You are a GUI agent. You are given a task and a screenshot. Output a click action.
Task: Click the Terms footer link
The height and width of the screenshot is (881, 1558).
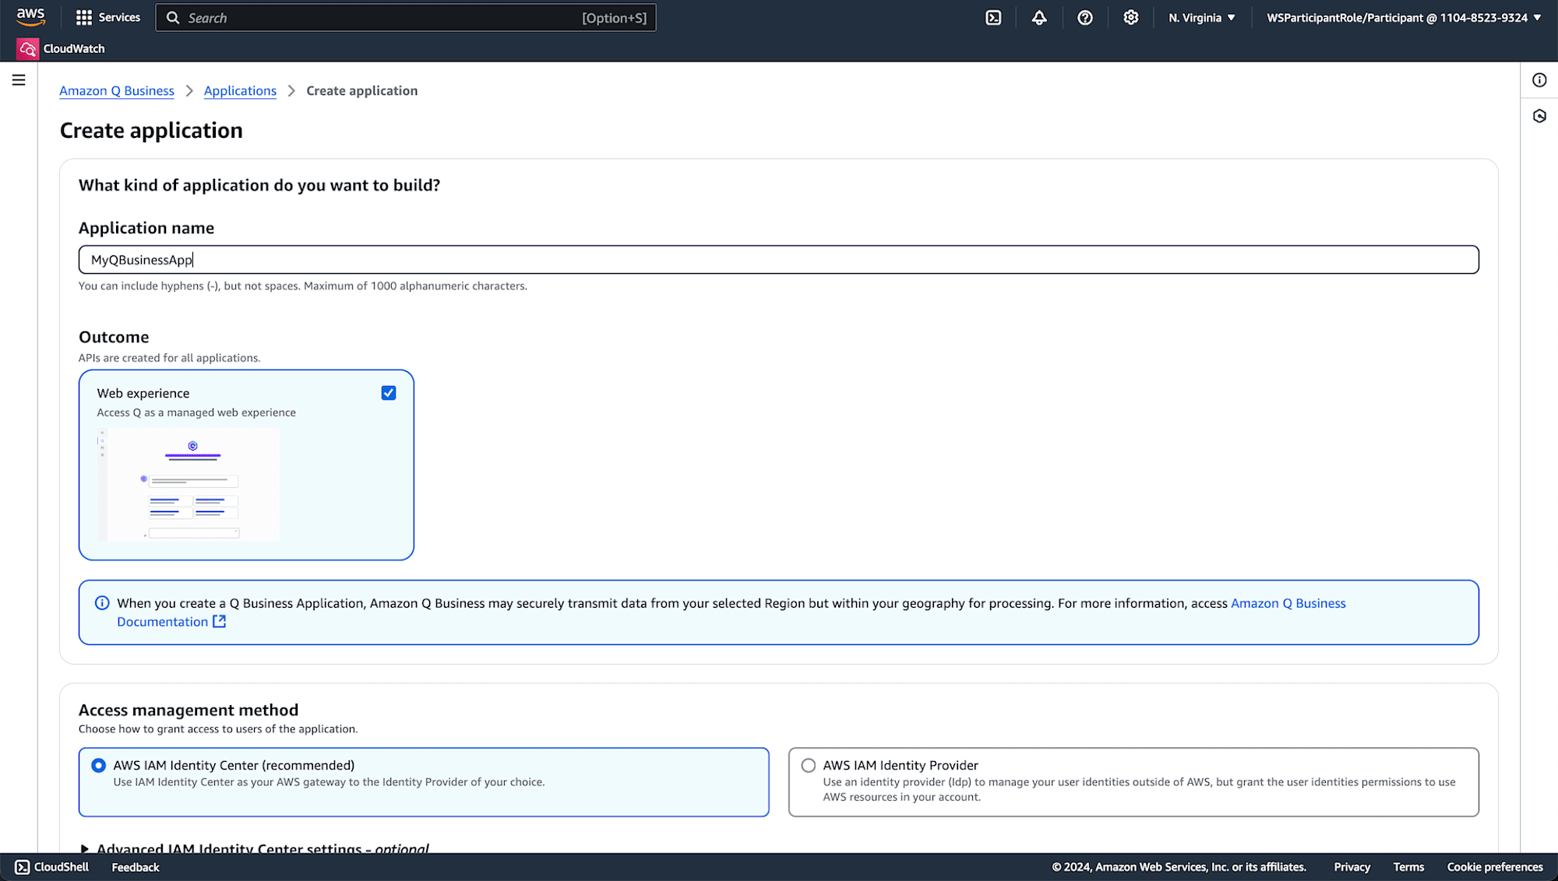1408,866
